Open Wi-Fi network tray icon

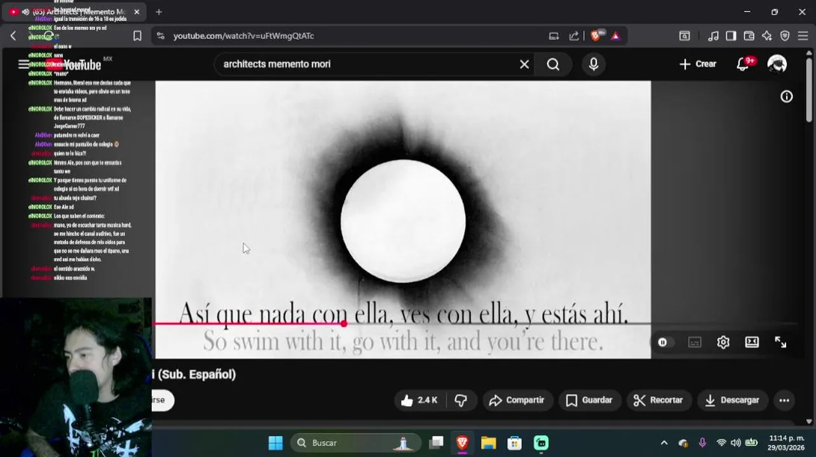pos(721,442)
